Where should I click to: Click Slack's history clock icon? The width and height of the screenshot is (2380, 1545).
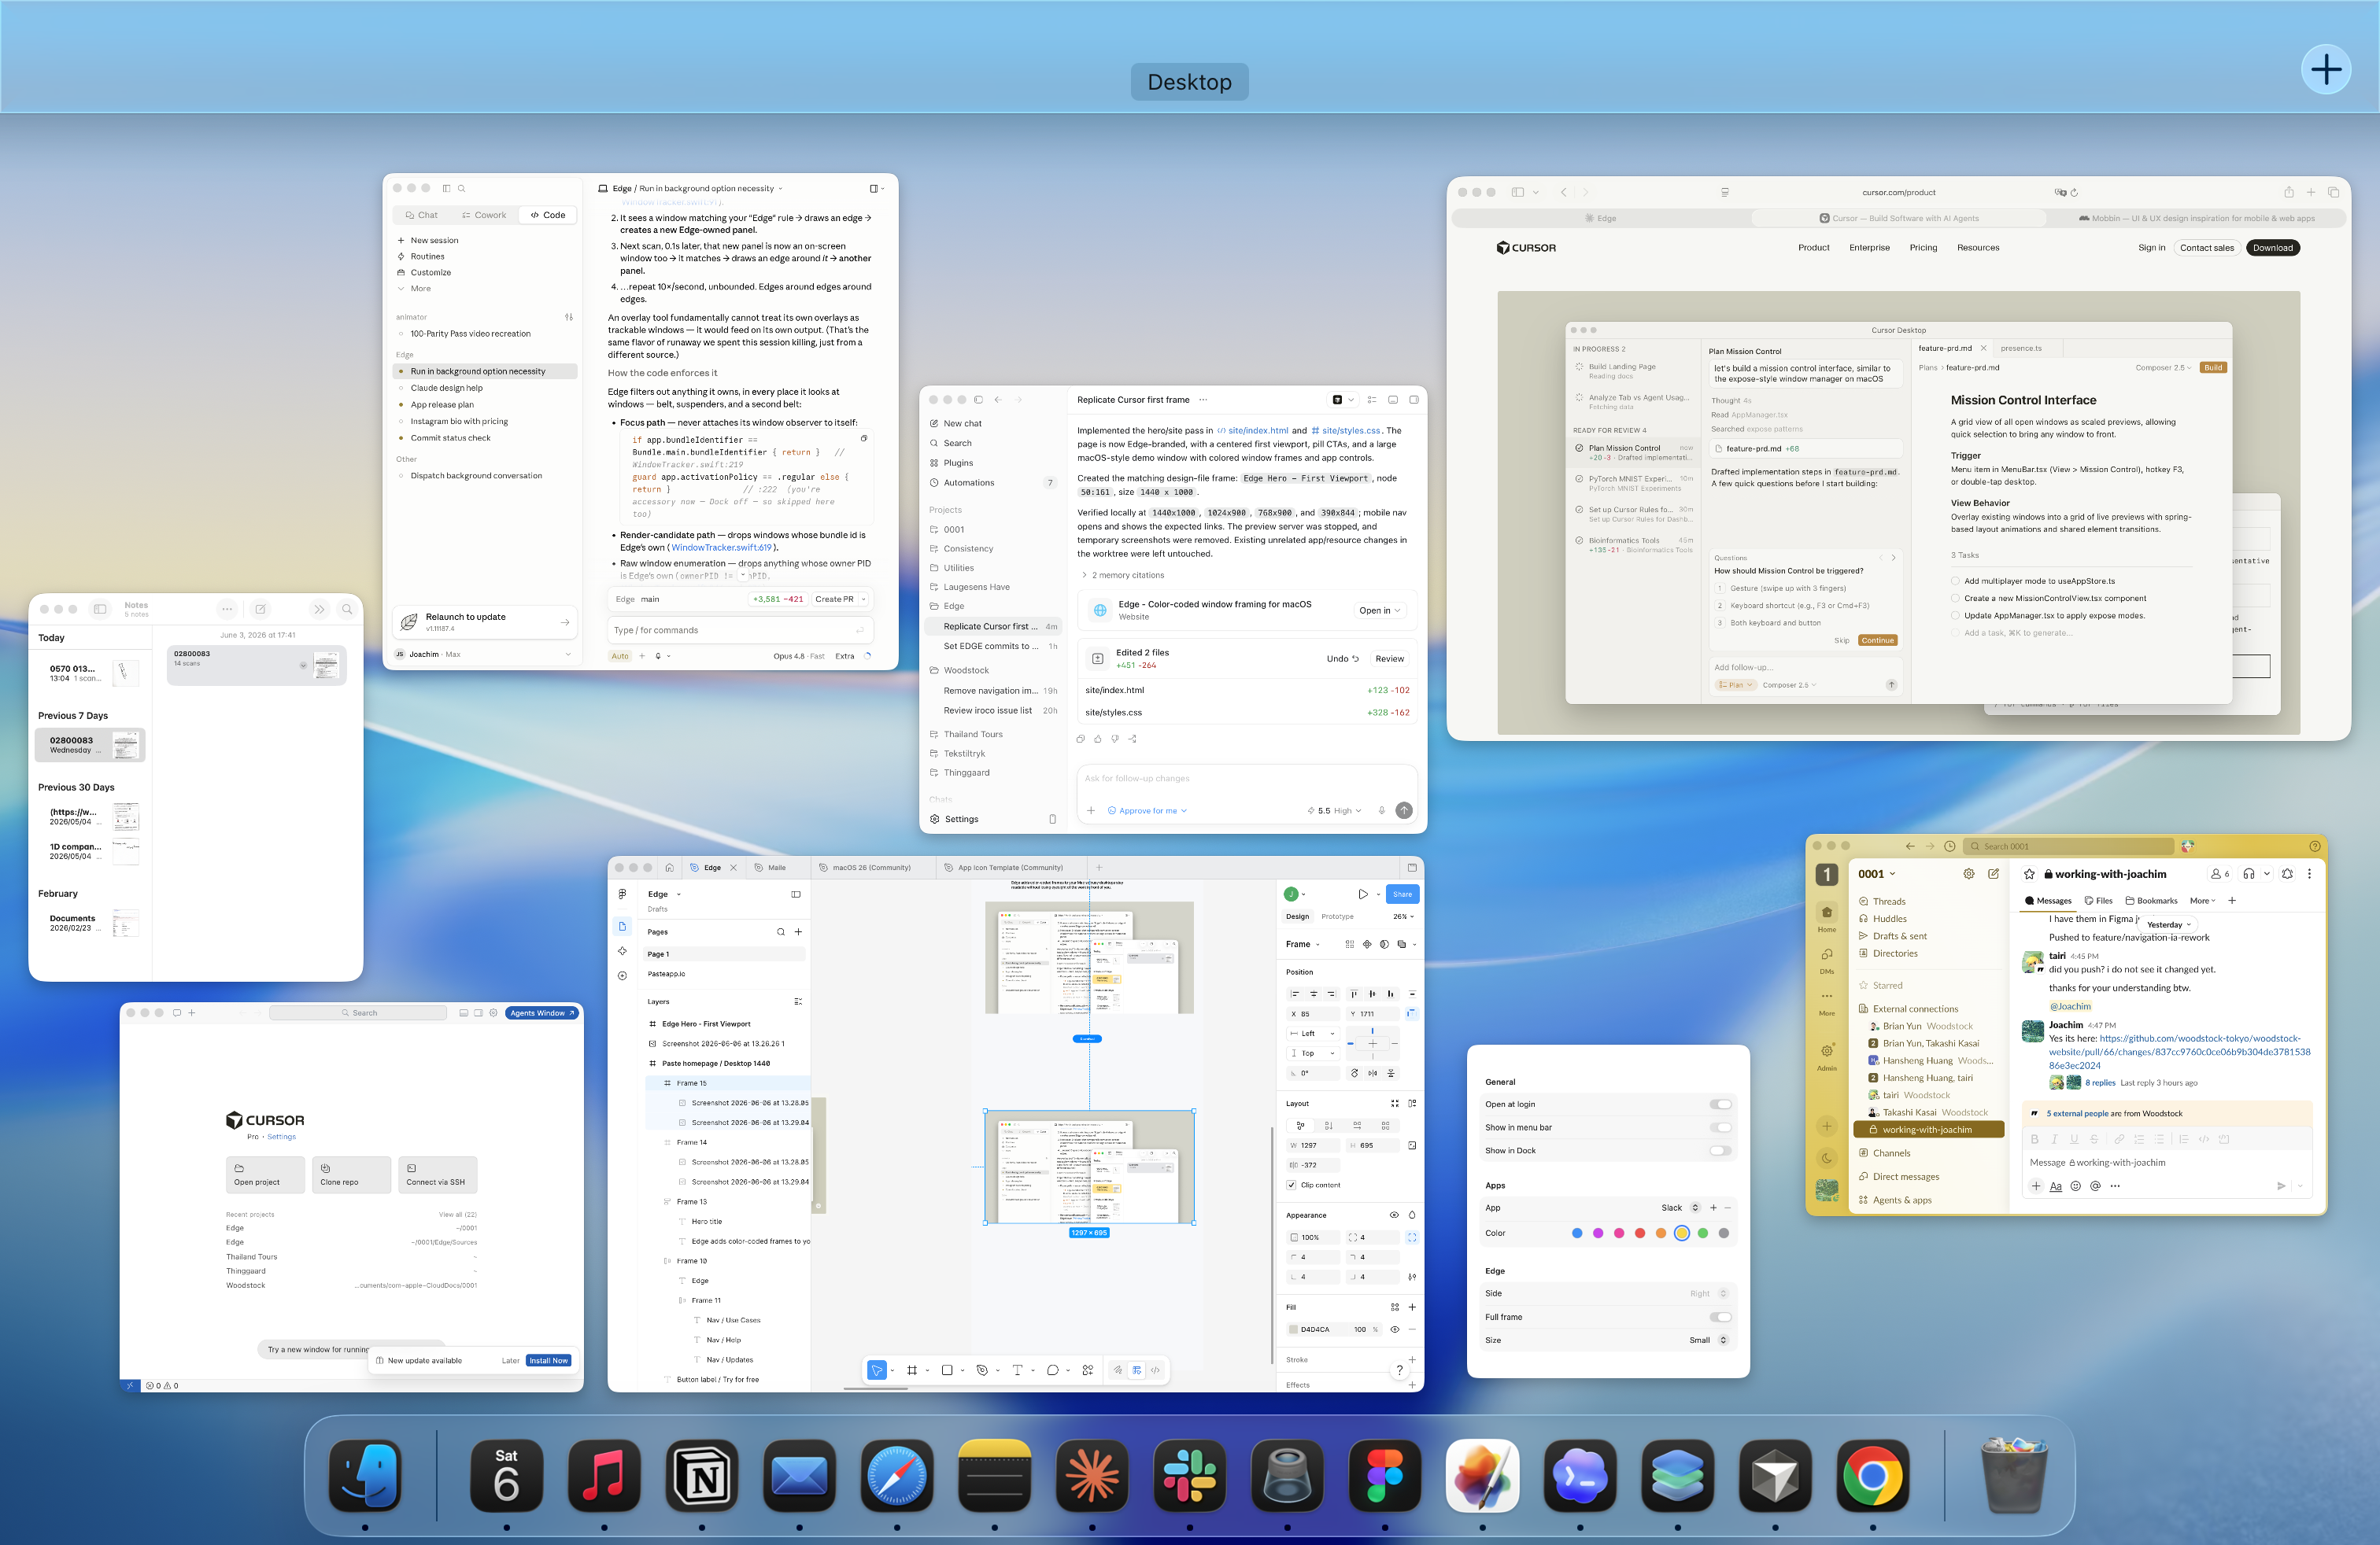coord(1949,846)
